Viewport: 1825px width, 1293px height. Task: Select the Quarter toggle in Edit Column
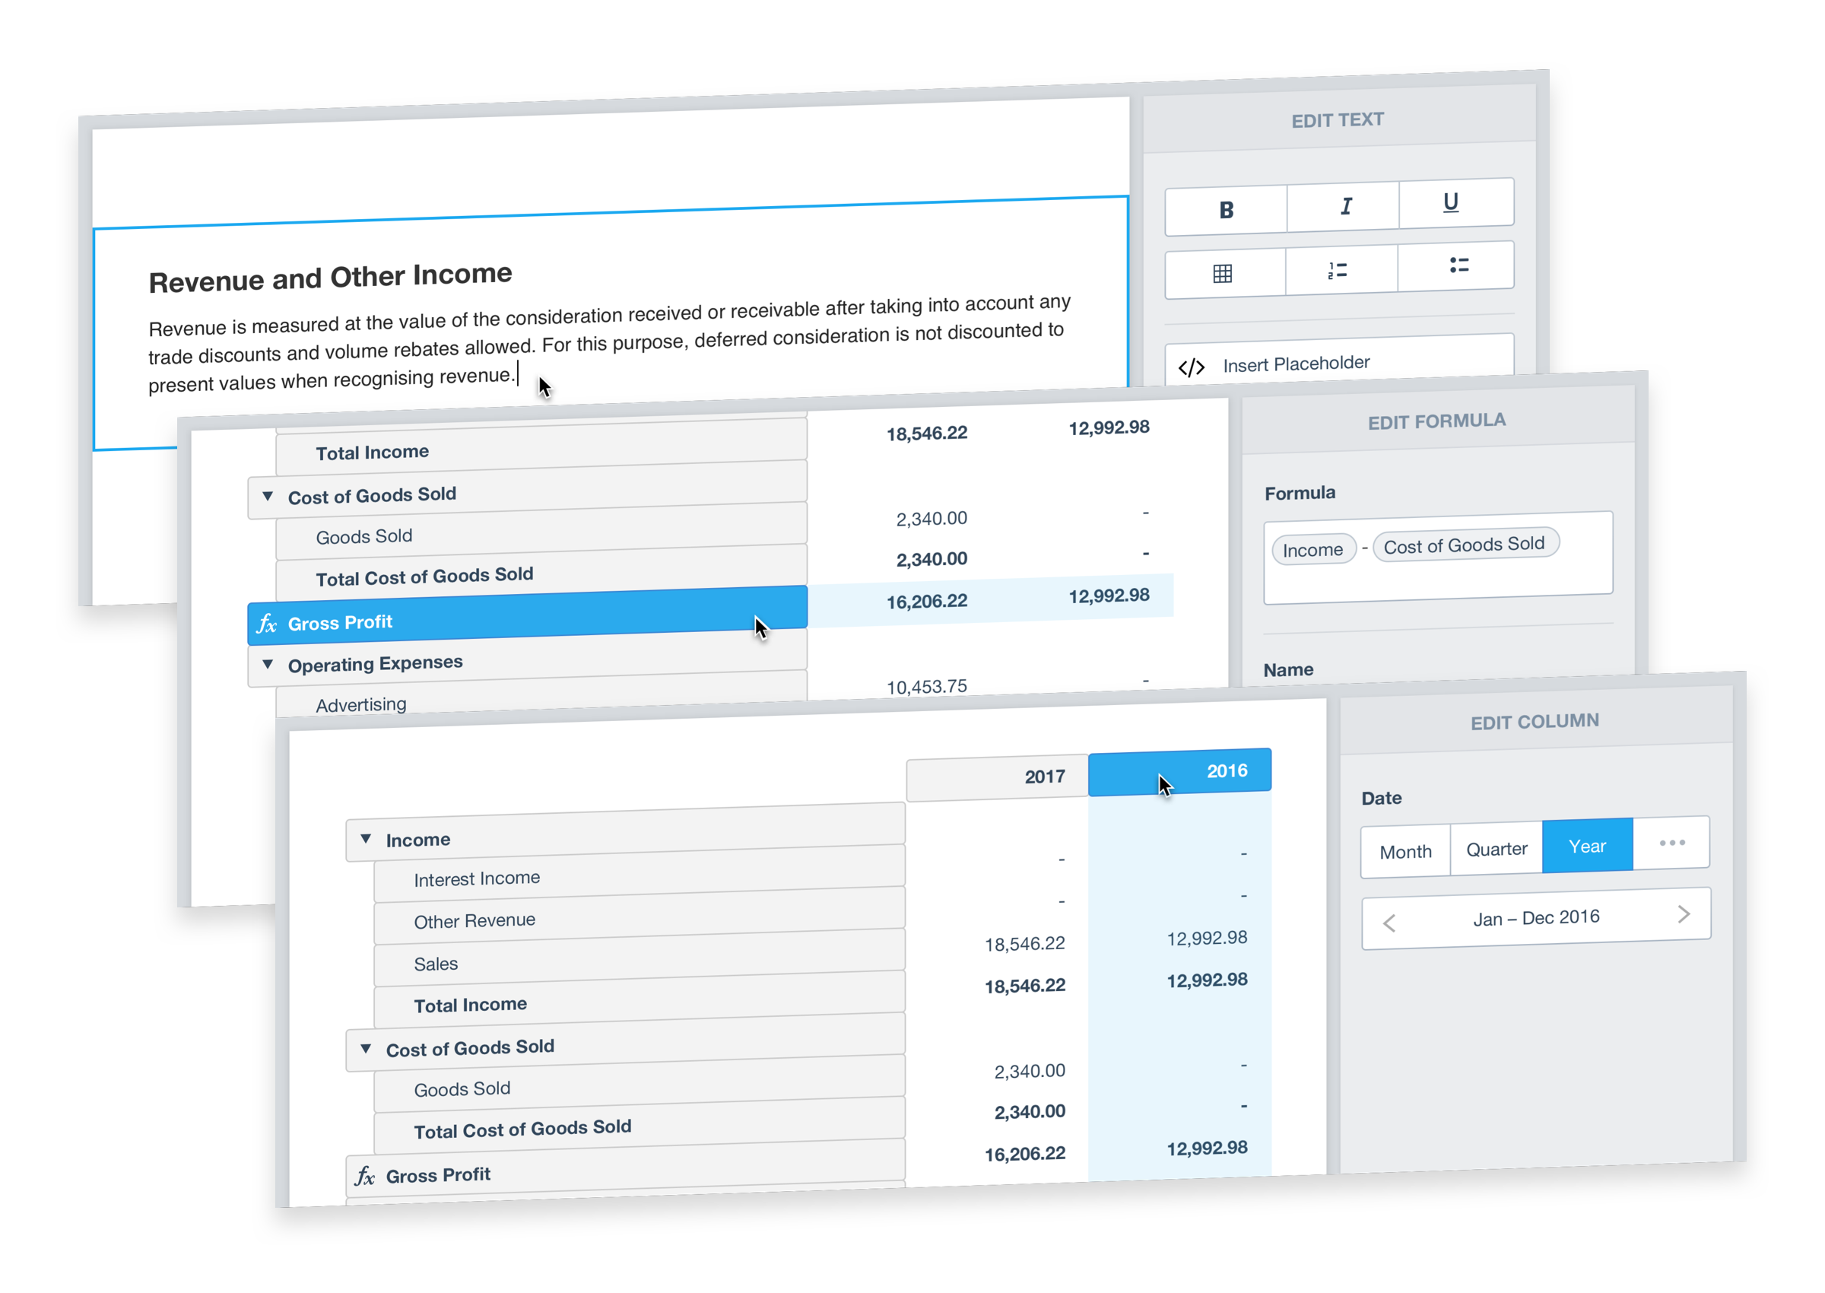pos(1495,847)
